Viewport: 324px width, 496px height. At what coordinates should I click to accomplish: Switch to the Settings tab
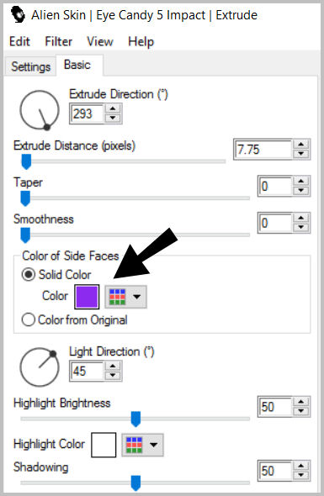[x=31, y=66]
